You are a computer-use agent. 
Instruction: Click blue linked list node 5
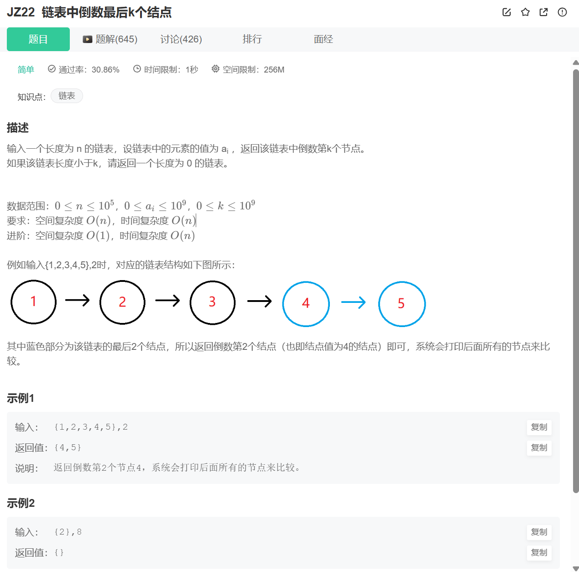tap(402, 304)
